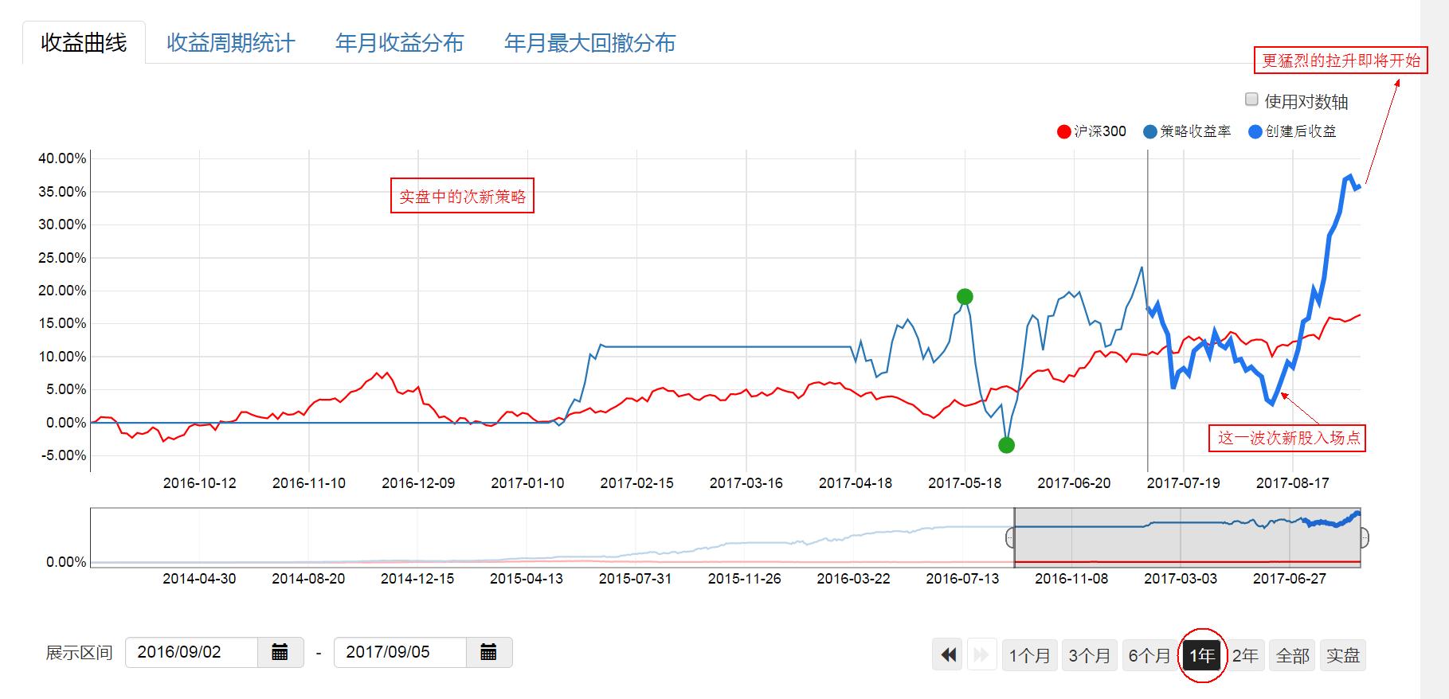The image size is (1449, 699).
Task: Click x-axis label 2017-01-10
Action: (527, 483)
